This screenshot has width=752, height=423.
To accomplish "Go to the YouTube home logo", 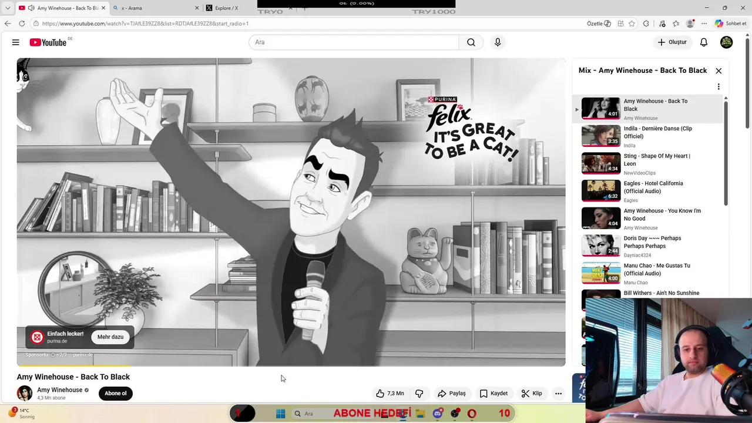I will click(x=48, y=42).
